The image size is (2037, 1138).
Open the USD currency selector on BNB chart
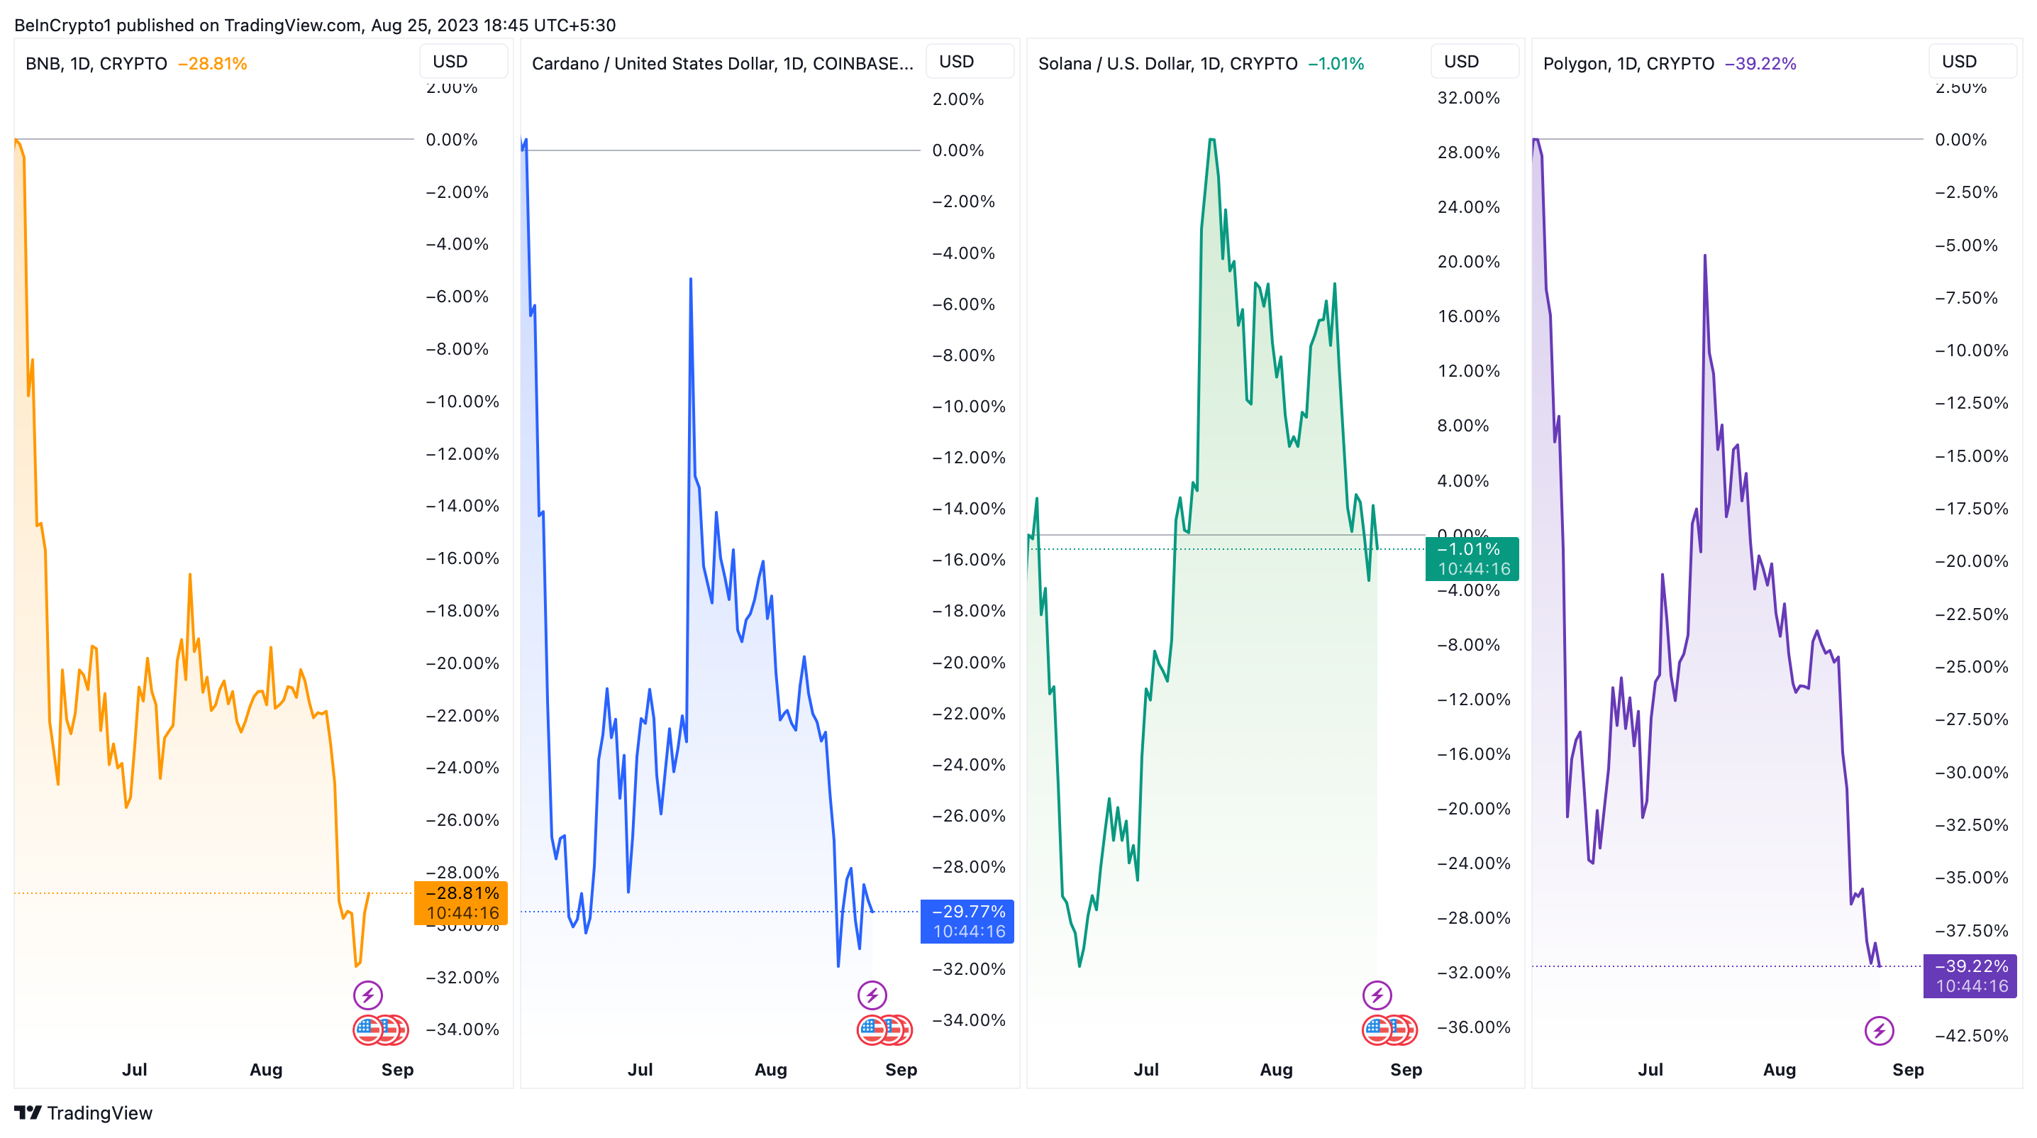click(x=463, y=62)
